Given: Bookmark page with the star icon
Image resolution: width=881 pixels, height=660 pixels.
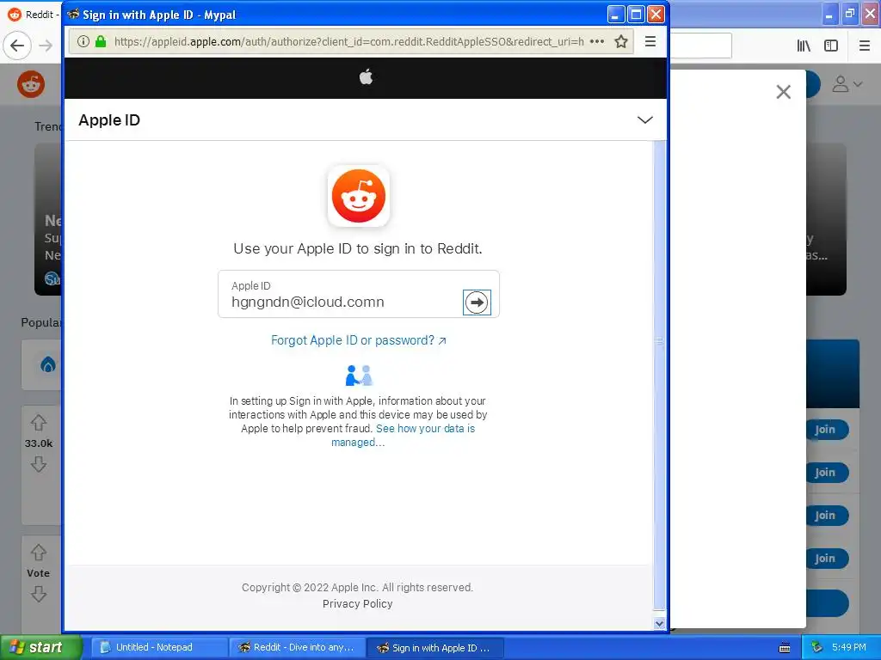Looking at the screenshot, I should (x=621, y=41).
